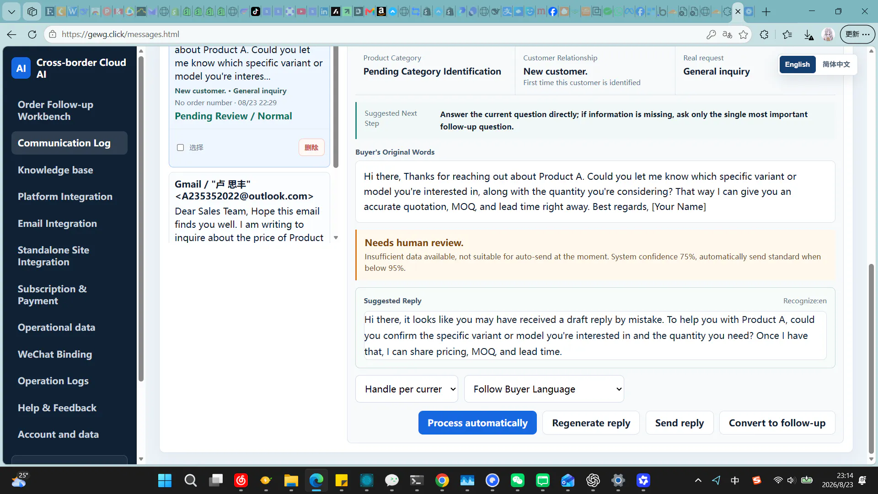This screenshot has height=494, width=878.
Task: Open WeChat from taskbar
Action: pyautogui.click(x=517, y=480)
